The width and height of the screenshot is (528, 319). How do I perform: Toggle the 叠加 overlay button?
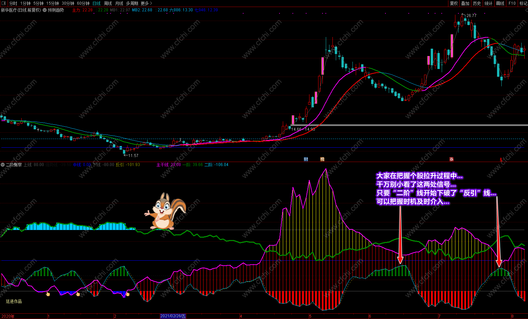465,3
